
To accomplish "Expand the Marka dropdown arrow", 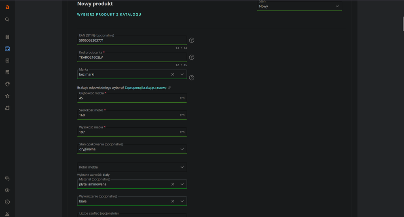I will click(x=182, y=74).
